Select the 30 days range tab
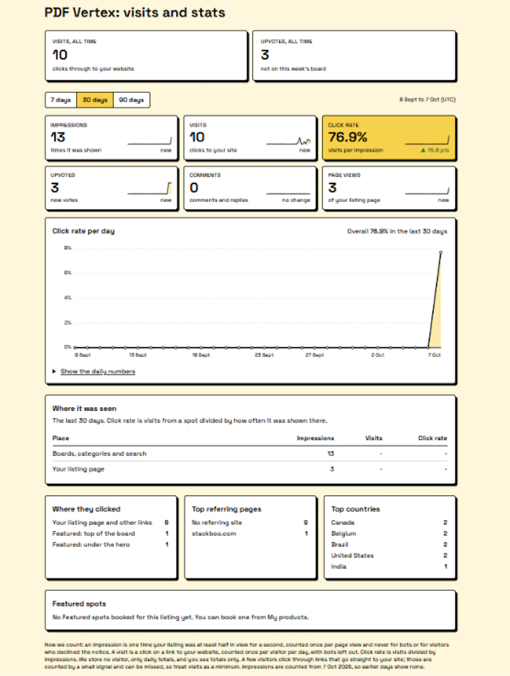The height and width of the screenshot is (676, 510). [95, 100]
